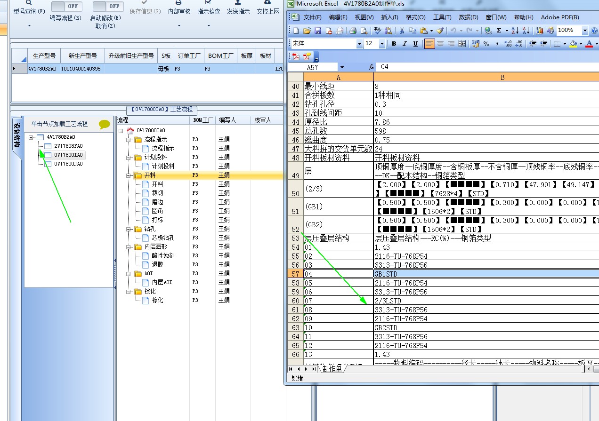
Task: Click the Center align icon
Action: point(440,44)
